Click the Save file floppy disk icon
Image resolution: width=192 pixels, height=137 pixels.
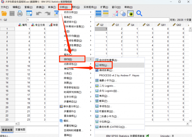tap(12, 14)
